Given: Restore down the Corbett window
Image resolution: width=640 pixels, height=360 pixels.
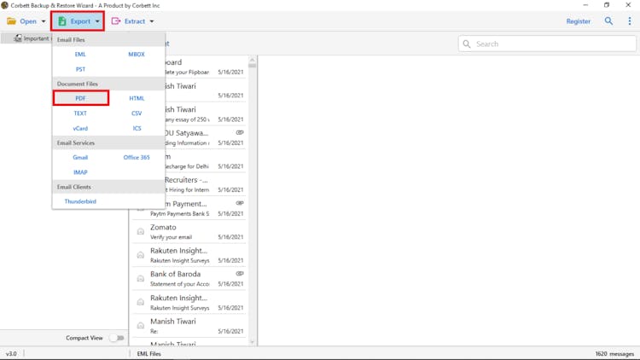Looking at the screenshot, I should click(x=607, y=5).
